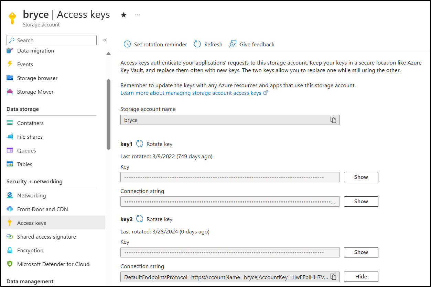
Task: Click the Refresh icon in the toolbar
Action: click(197, 44)
